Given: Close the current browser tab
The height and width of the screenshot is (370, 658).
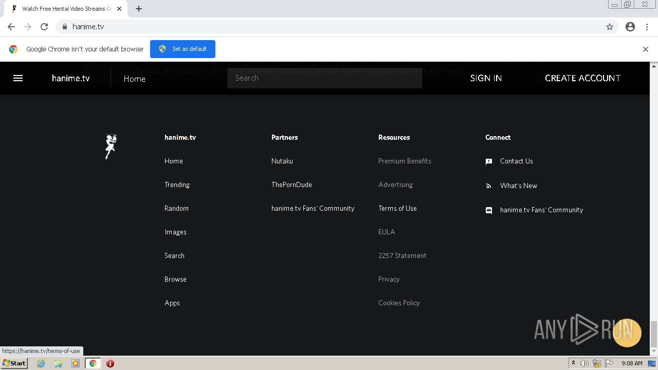Looking at the screenshot, I should 119,9.
